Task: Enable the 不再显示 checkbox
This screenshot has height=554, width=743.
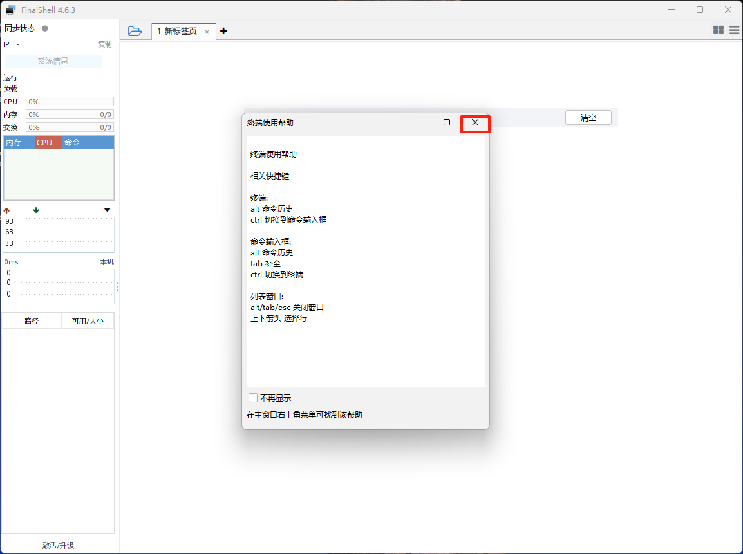Action: tap(253, 398)
